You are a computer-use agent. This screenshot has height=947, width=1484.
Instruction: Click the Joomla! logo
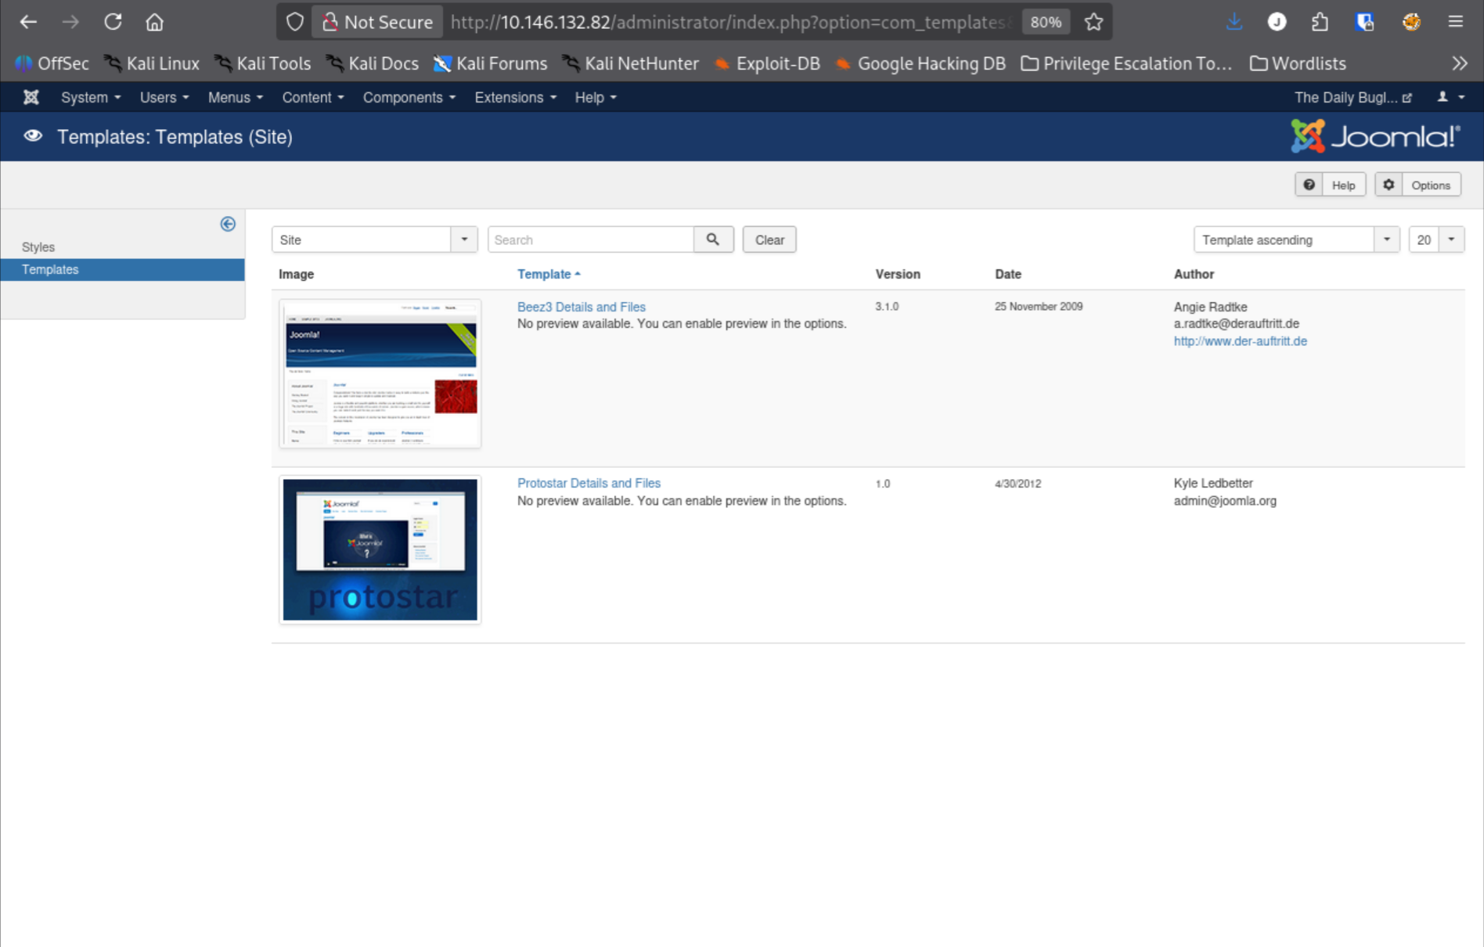(x=1375, y=136)
